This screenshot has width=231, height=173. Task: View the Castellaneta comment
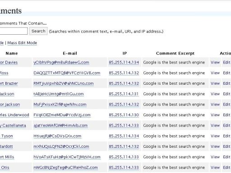tap(215, 125)
